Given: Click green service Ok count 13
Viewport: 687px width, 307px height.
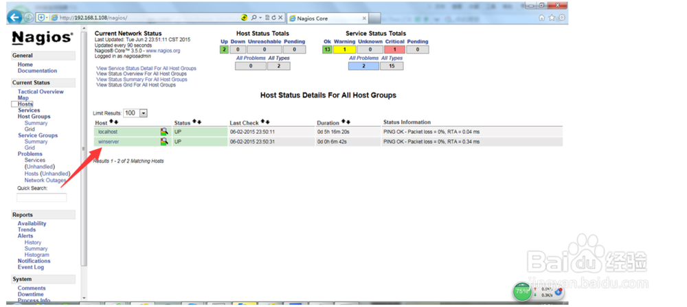Looking at the screenshot, I should click(x=327, y=49).
